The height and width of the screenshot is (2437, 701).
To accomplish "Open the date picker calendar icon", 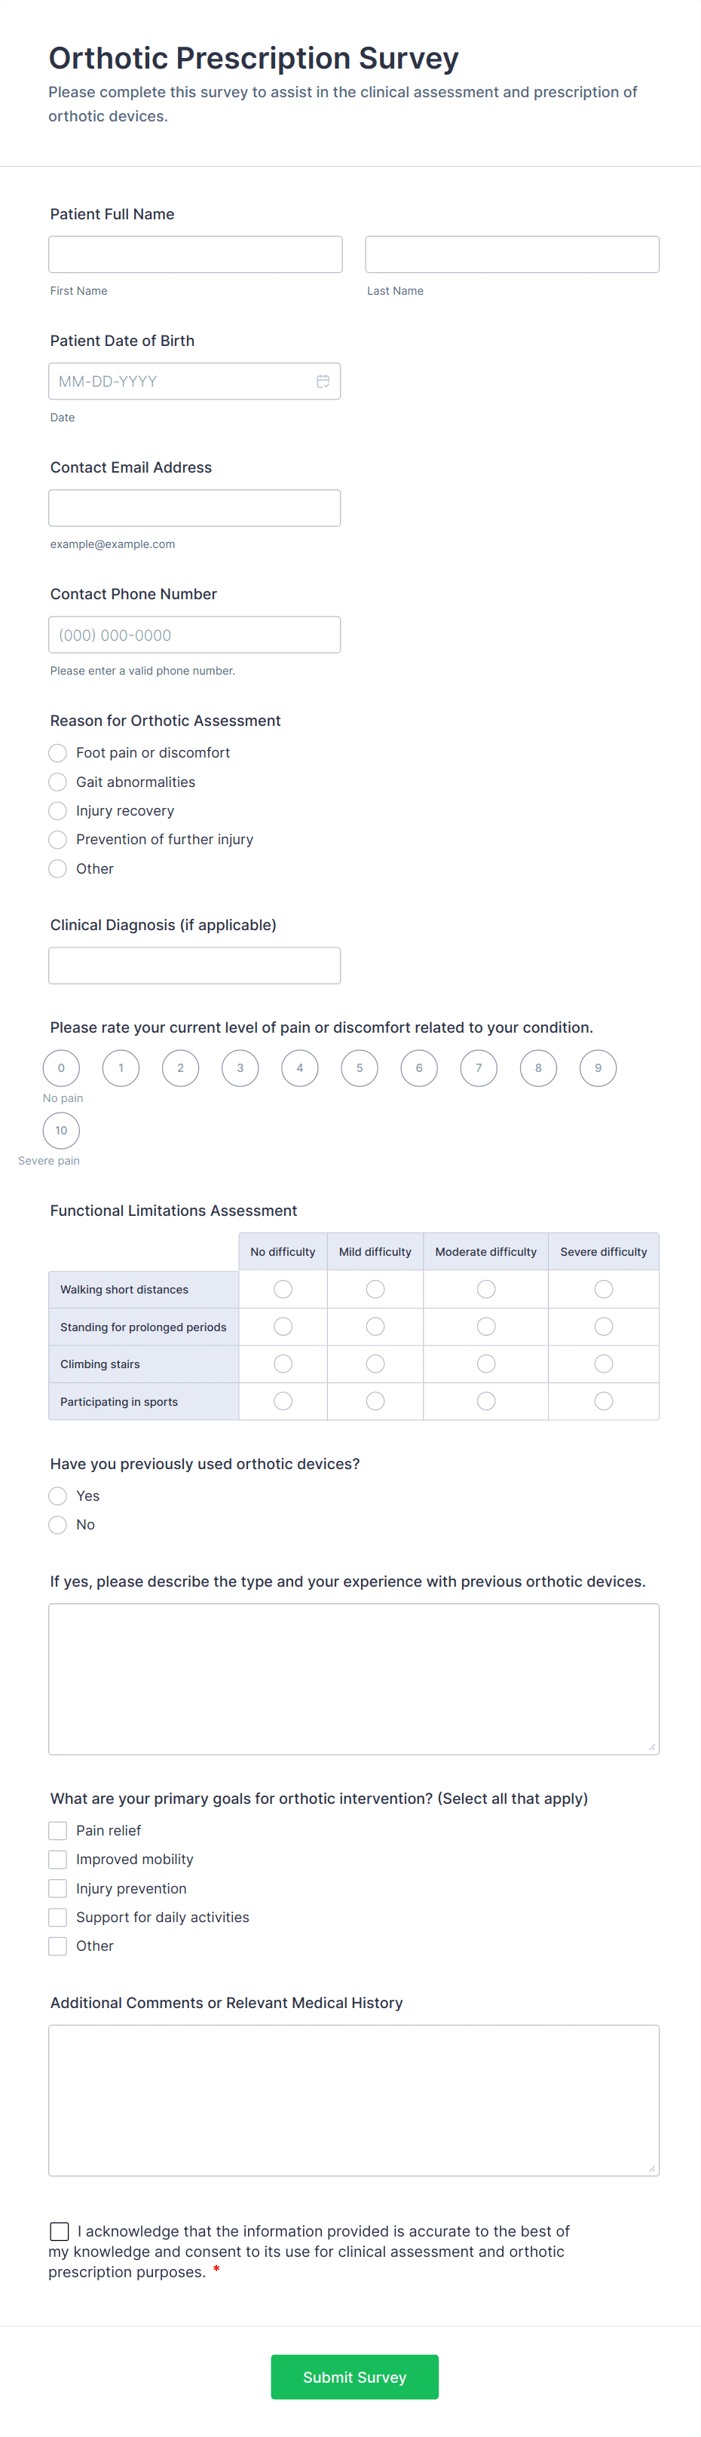I will tap(323, 381).
